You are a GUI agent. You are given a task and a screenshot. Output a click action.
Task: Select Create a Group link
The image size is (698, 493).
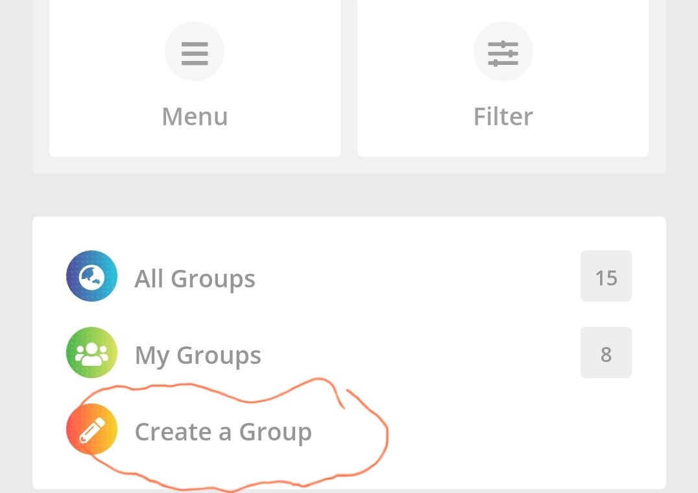pyautogui.click(x=223, y=432)
